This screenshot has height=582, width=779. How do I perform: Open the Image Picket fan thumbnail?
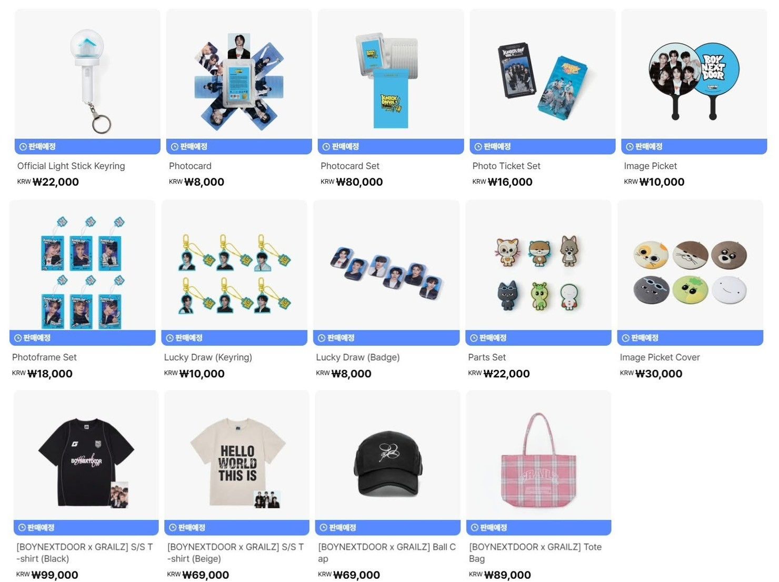tap(694, 74)
